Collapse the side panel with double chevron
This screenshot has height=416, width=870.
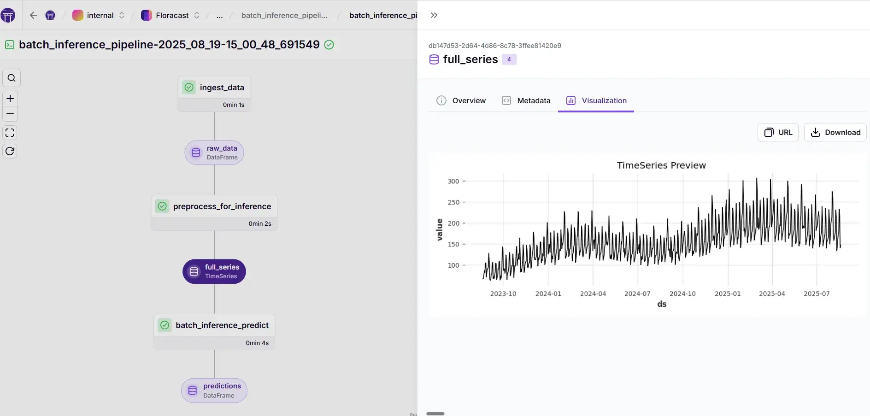pos(434,15)
